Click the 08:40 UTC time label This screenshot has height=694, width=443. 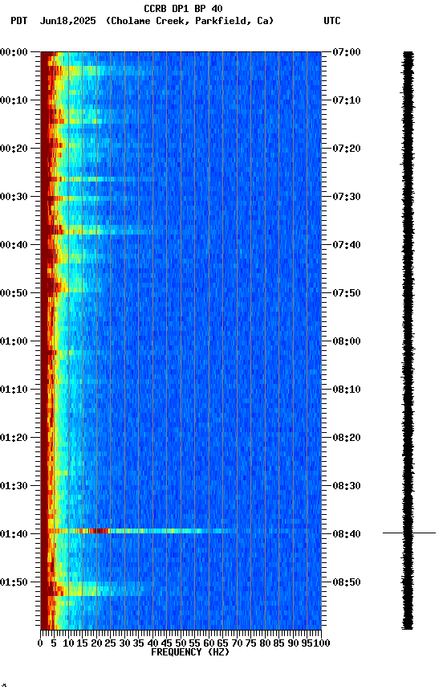click(x=347, y=534)
